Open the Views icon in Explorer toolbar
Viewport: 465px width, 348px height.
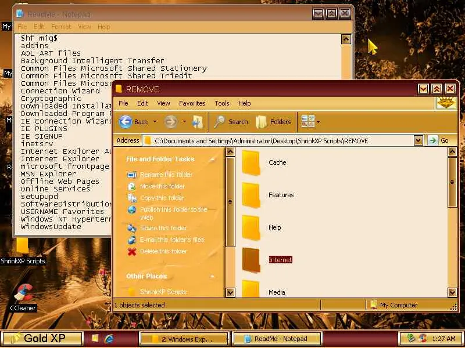tap(308, 121)
